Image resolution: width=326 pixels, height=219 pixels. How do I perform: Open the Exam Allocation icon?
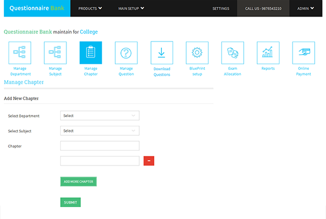233,53
